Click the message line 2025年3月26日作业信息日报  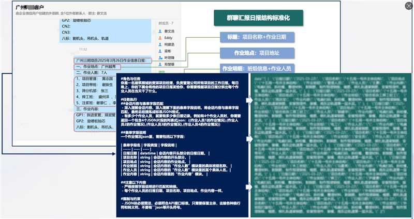[112, 60]
